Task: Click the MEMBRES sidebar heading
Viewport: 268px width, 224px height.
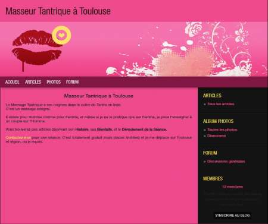Action: tap(213, 179)
